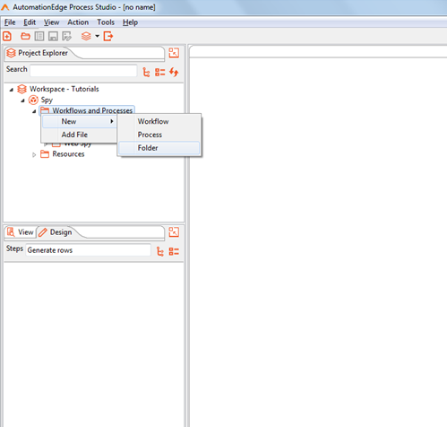447x427 pixels.
Task: Select Workspace - Tutorials tree item
Action: [x=64, y=89]
